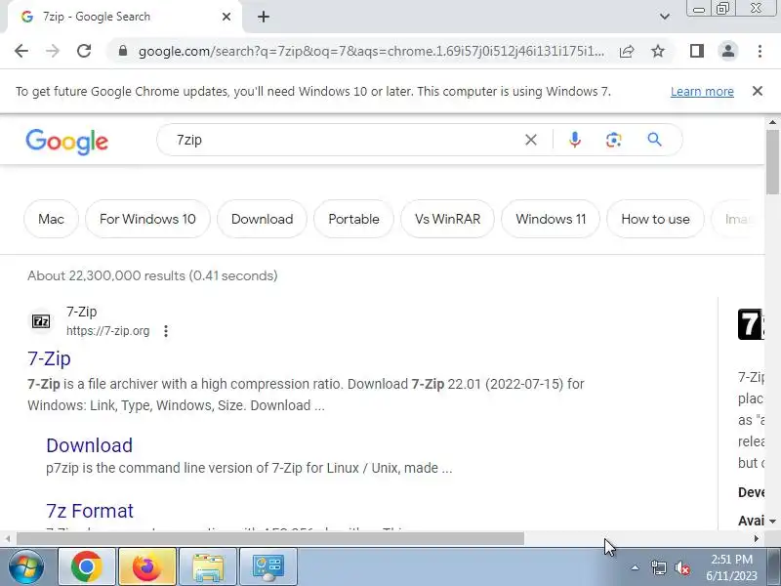Image resolution: width=781 pixels, height=586 pixels.
Task: Click the 7z favicon of first result
Action: 41,321
